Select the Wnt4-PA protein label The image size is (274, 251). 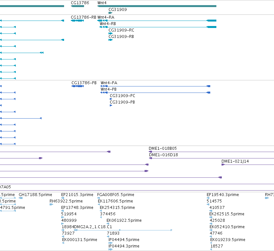109,83
